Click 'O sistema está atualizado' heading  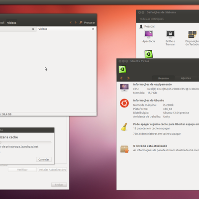pyautogui.click(x=150, y=146)
